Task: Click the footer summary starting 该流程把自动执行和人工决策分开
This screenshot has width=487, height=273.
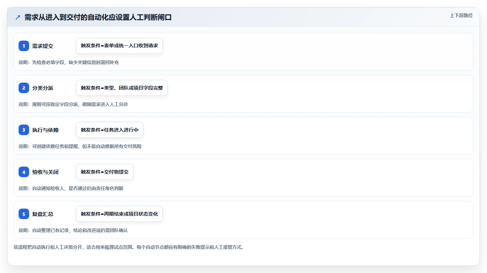Action: pyautogui.click(x=129, y=247)
